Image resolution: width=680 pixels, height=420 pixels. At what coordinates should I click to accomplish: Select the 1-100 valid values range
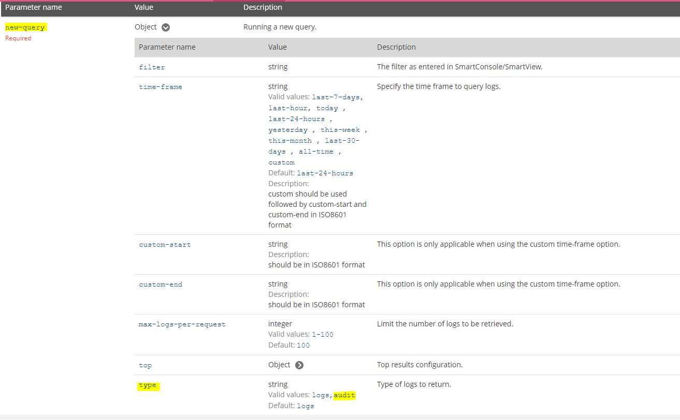322,335
